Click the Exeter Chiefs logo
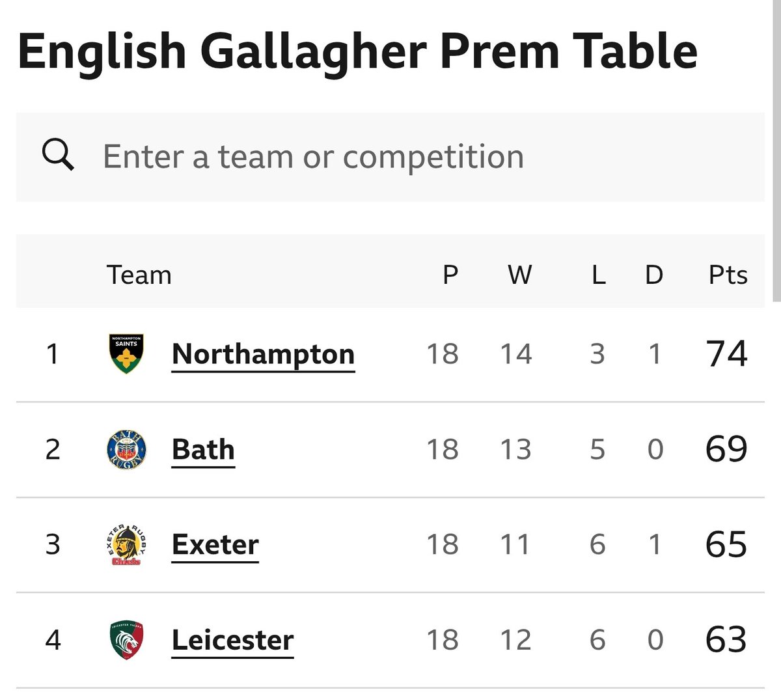The image size is (781, 692). coord(126,544)
